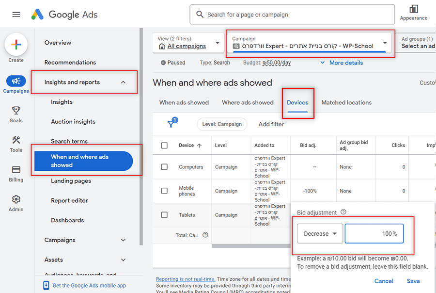Switch to the Matched locations tab

pyautogui.click(x=346, y=102)
